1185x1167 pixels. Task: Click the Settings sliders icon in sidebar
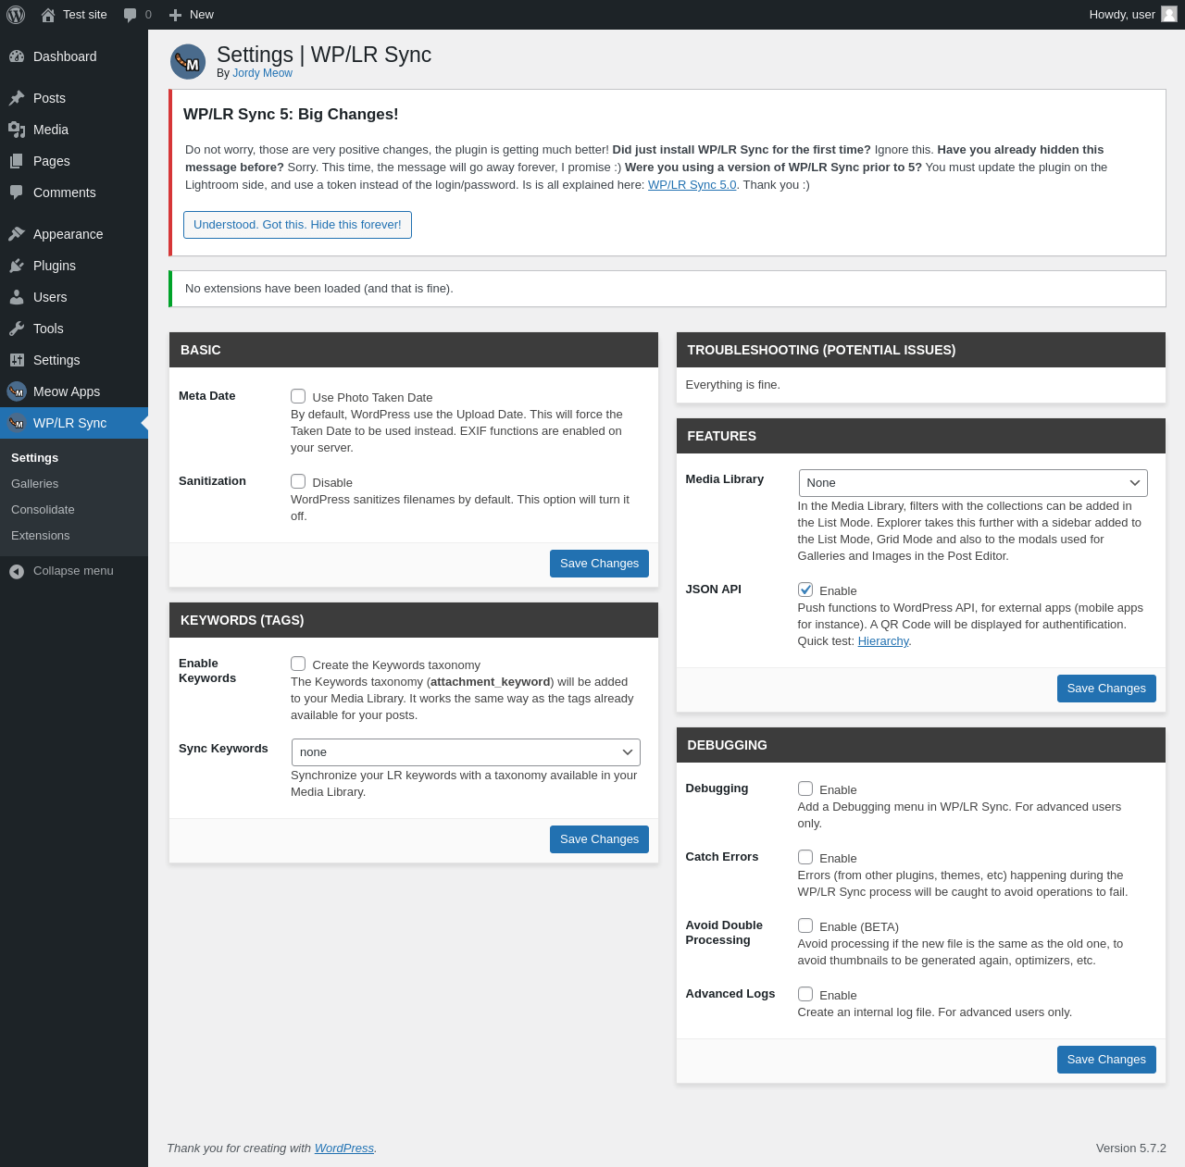(x=17, y=360)
